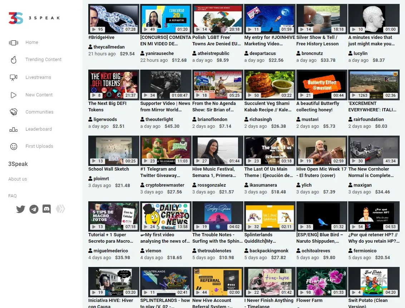The height and width of the screenshot is (308, 405).
Task: Click user icon next to fermionico
Action: pos(351,251)
